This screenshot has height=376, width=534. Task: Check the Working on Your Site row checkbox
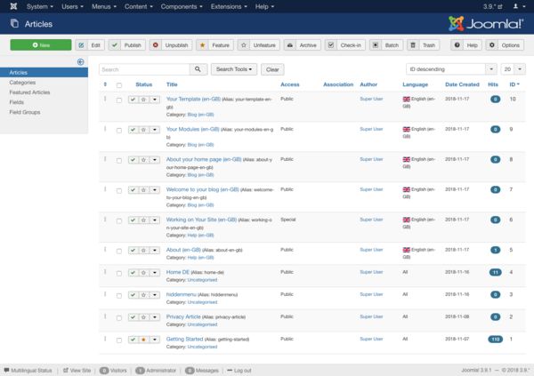tap(119, 220)
